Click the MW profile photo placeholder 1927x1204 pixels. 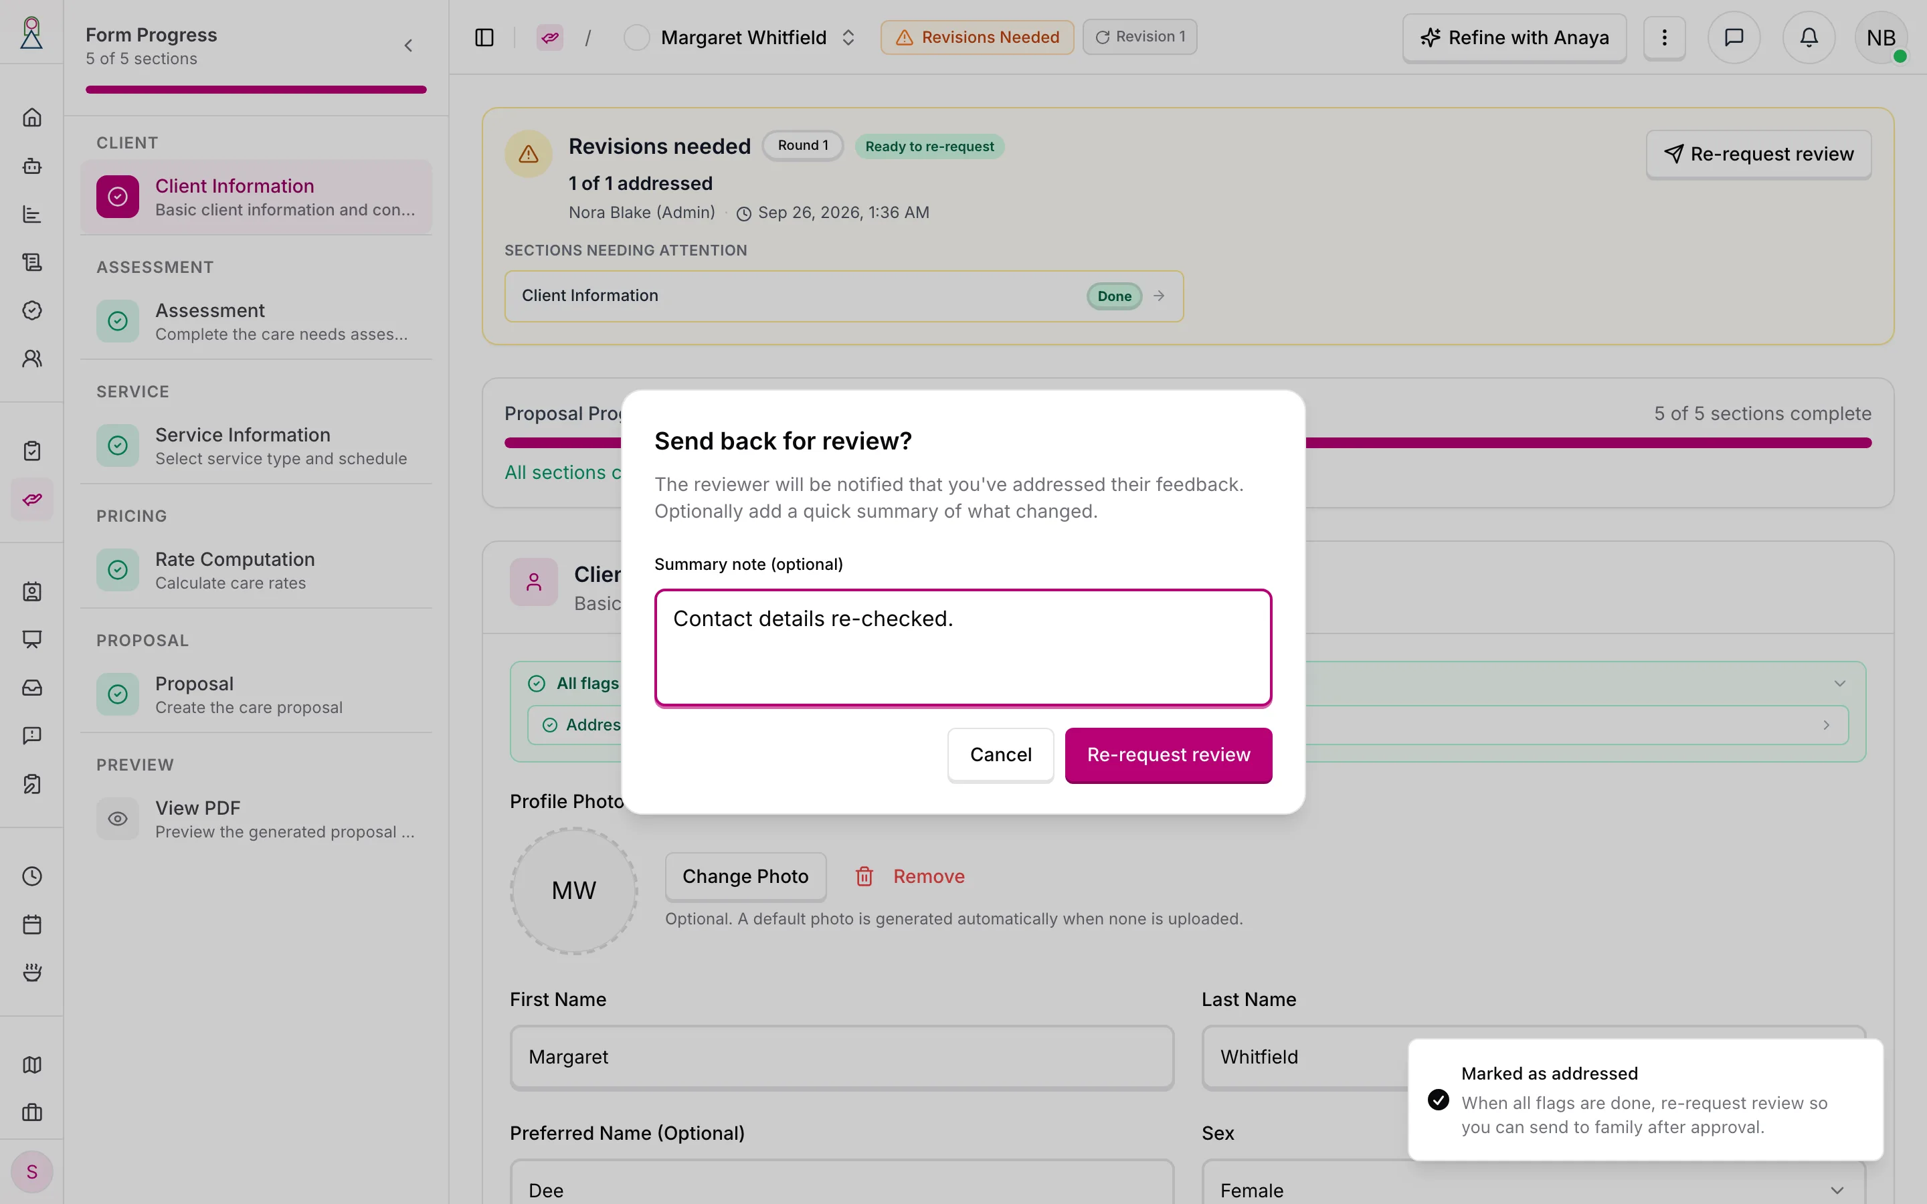click(x=573, y=890)
